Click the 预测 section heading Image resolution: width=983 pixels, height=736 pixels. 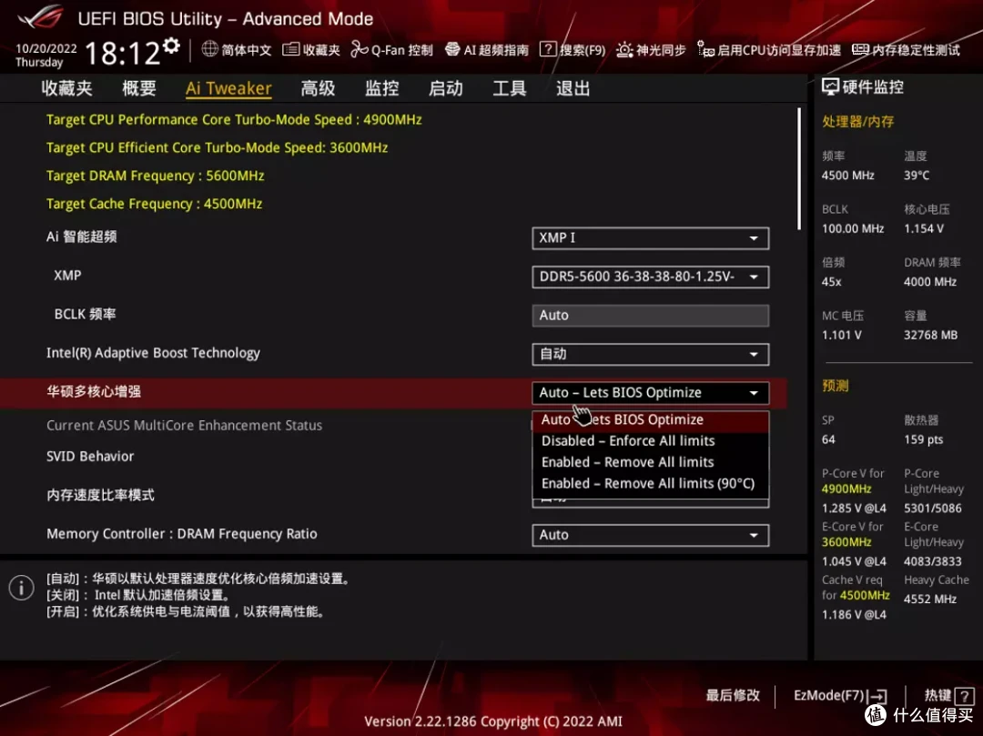click(x=835, y=386)
